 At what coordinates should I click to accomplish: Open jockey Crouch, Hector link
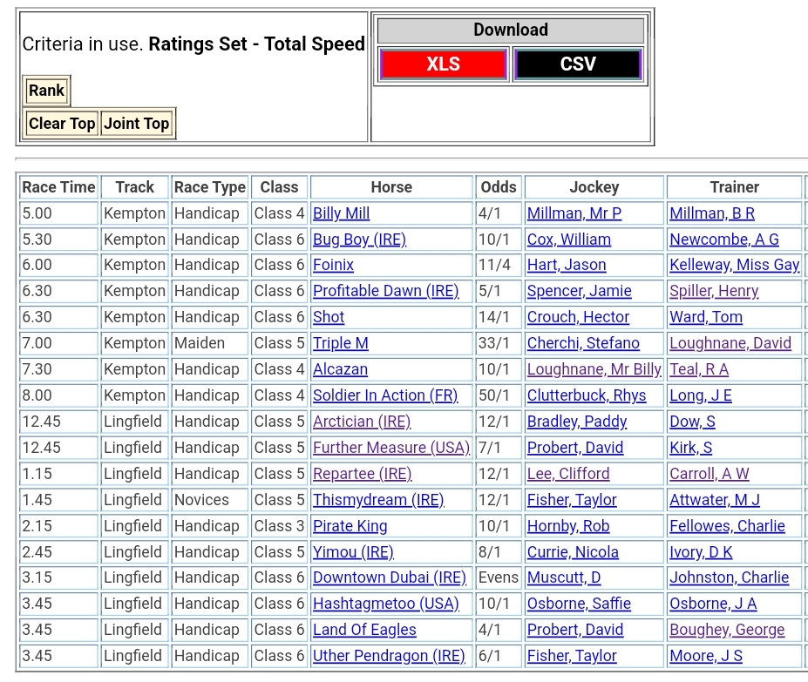[x=578, y=317]
